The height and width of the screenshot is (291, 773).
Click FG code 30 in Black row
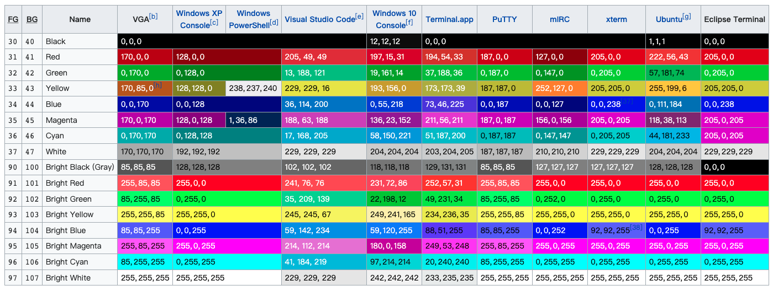click(x=13, y=41)
